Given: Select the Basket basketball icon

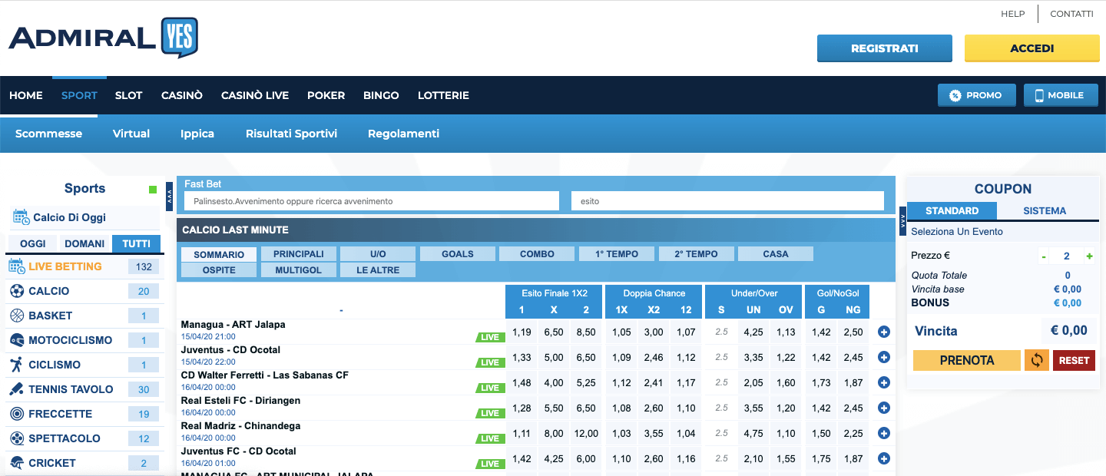Looking at the screenshot, I should click(17, 316).
